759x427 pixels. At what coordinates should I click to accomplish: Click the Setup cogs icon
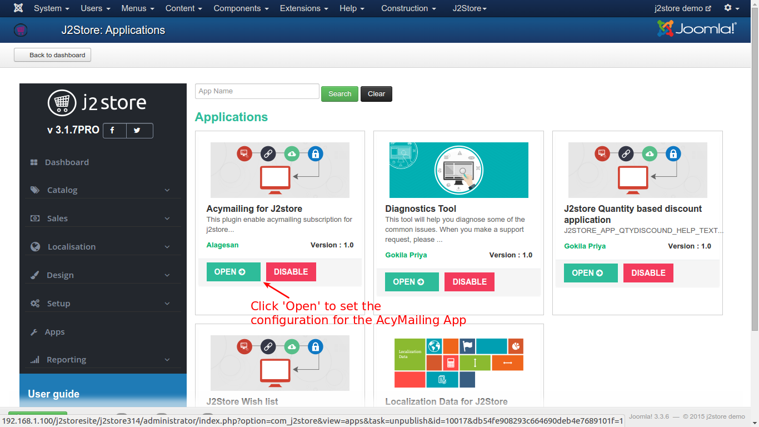pyautogui.click(x=35, y=304)
